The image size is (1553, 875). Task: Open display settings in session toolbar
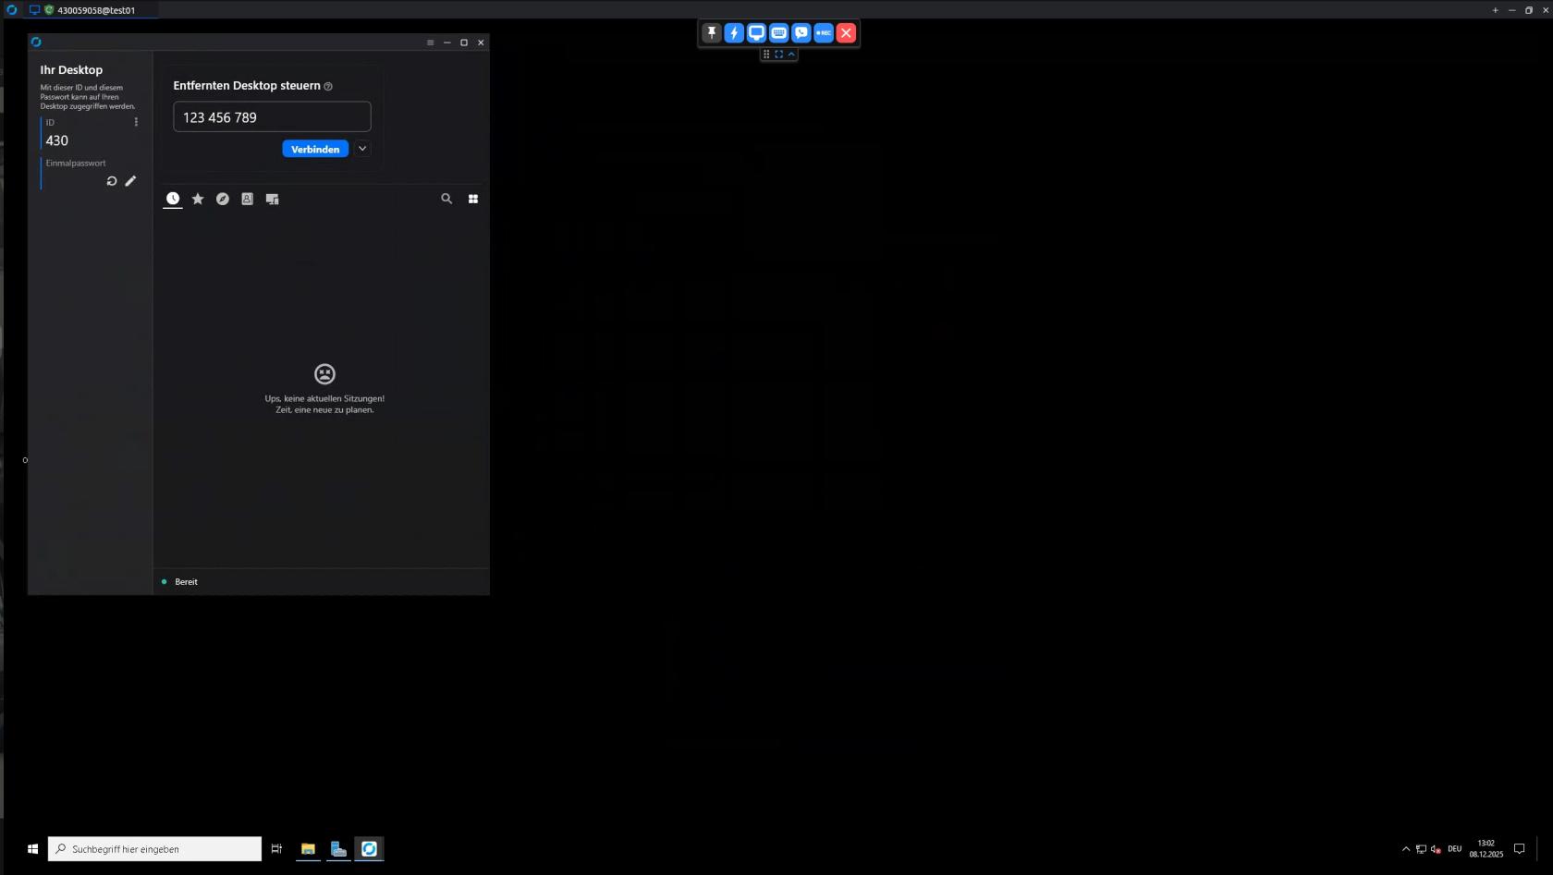tap(756, 33)
